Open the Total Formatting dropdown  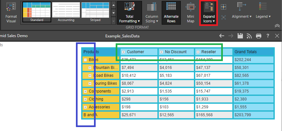point(129,12)
